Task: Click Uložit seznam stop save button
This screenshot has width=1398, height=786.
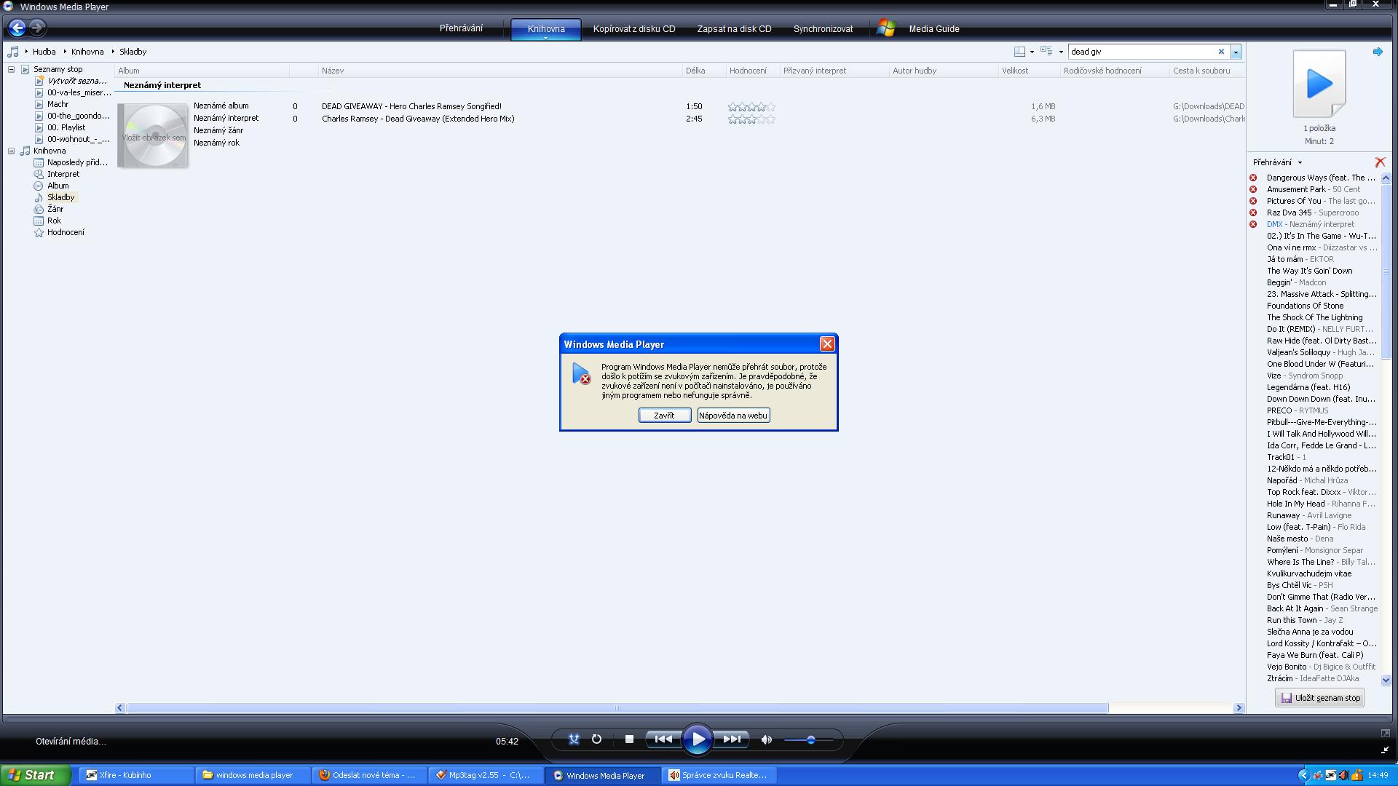Action: pyautogui.click(x=1319, y=698)
